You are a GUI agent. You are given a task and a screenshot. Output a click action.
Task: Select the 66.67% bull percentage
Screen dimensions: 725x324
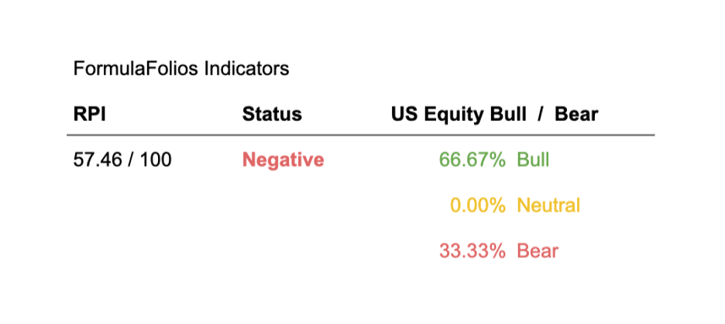[472, 160]
